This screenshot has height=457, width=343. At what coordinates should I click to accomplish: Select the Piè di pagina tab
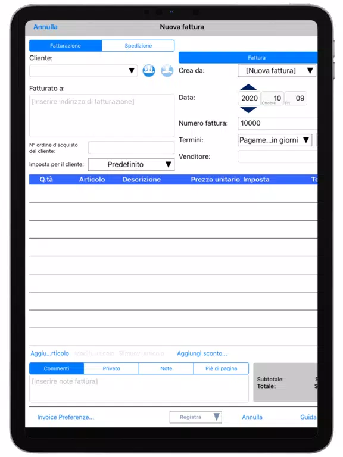click(x=221, y=368)
